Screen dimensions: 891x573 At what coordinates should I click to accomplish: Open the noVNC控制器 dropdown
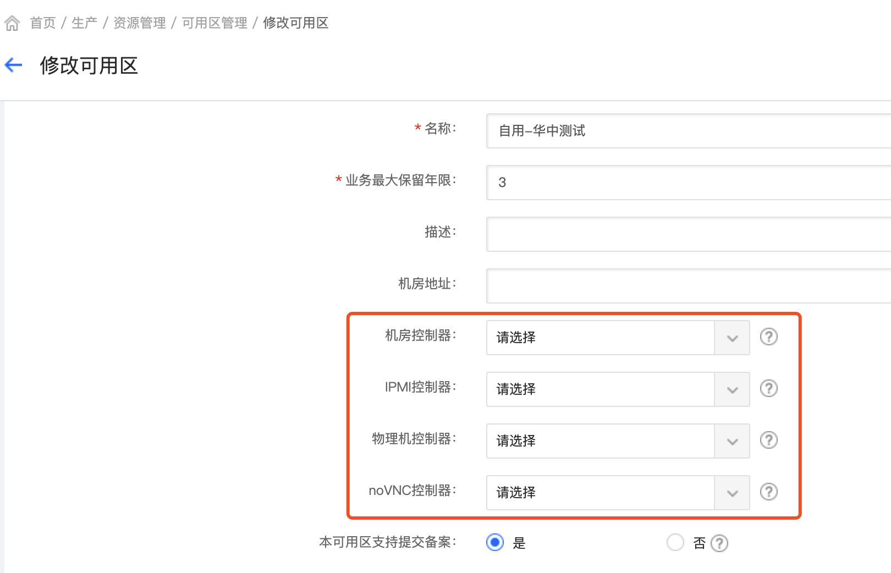coord(618,493)
